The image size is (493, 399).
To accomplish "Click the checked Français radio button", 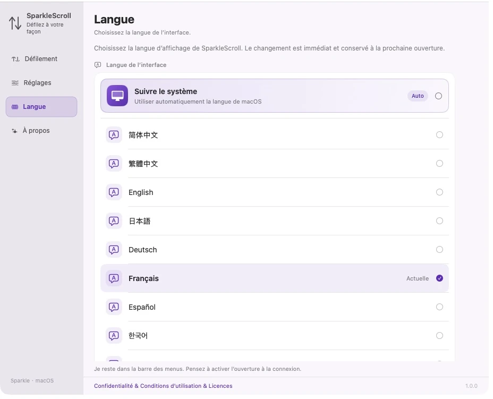I will pos(439,278).
